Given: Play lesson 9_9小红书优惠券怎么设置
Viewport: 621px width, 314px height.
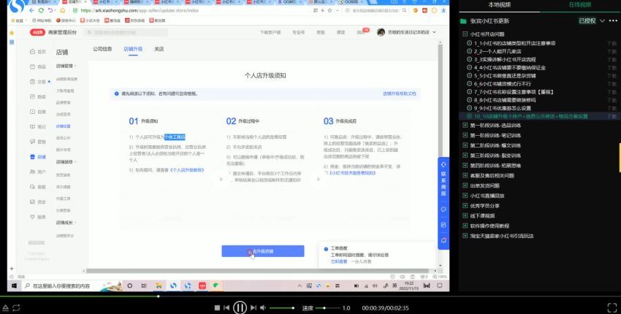Looking at the screenshot, I should click(502, 108).
